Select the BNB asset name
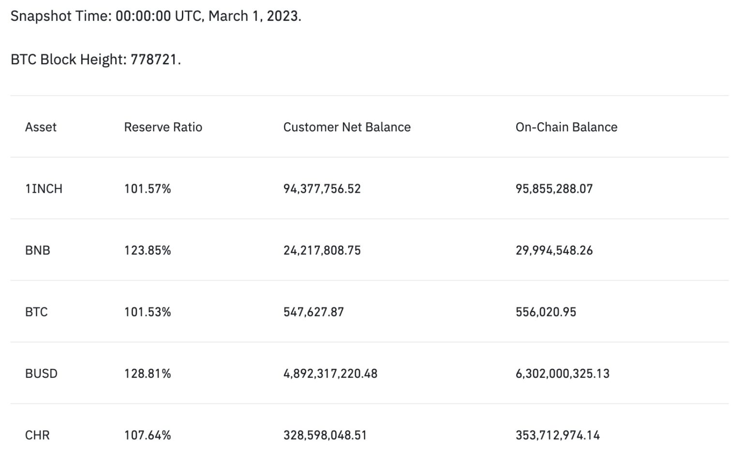Image resolution: width=743 pixels, height=463 pixels. [x=38, y=250]
